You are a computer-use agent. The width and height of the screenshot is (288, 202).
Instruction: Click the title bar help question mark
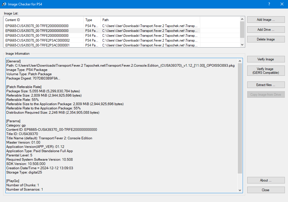[269, 4]
